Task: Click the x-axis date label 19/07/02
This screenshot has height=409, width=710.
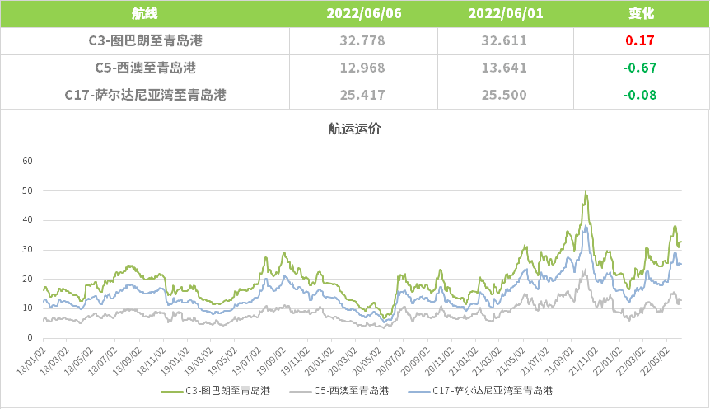Action: (247, 361)
